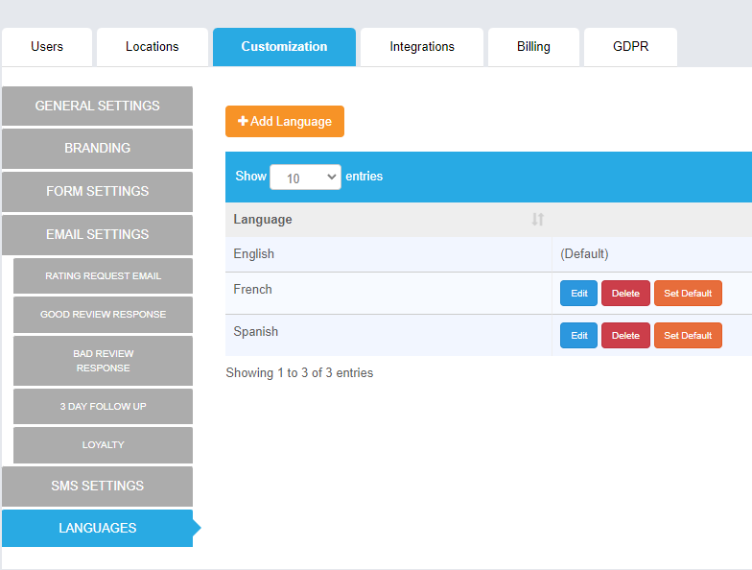Open 3 Day Follow Up settings
Screen dimensions: 752x570
tap(103, 407)
